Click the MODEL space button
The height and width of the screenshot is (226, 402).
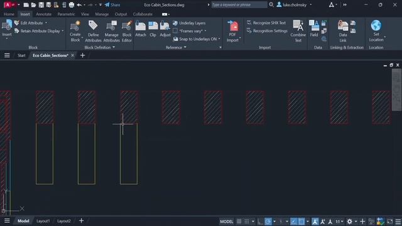226,222
